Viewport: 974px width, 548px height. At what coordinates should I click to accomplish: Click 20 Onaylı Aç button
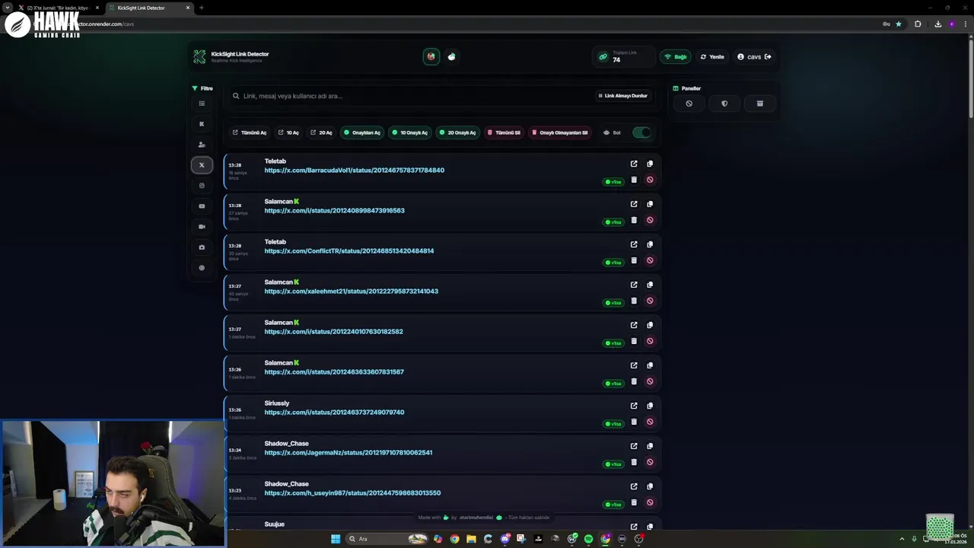click(x=457, y=132)
